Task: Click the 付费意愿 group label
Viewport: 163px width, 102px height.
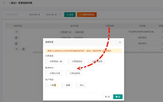Action: tap(49, 56)
